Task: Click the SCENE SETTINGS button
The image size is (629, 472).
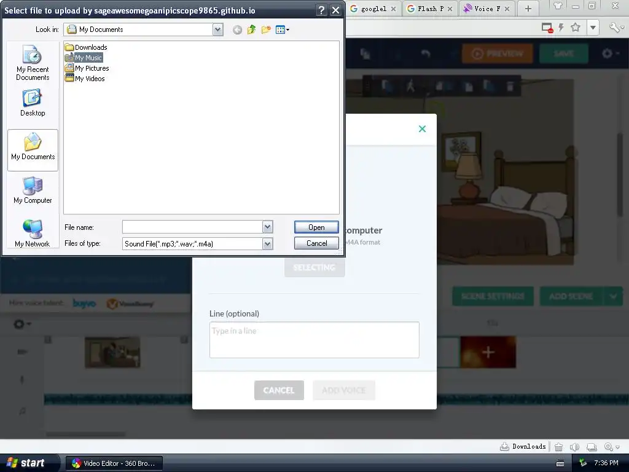Action: point(493,296)
